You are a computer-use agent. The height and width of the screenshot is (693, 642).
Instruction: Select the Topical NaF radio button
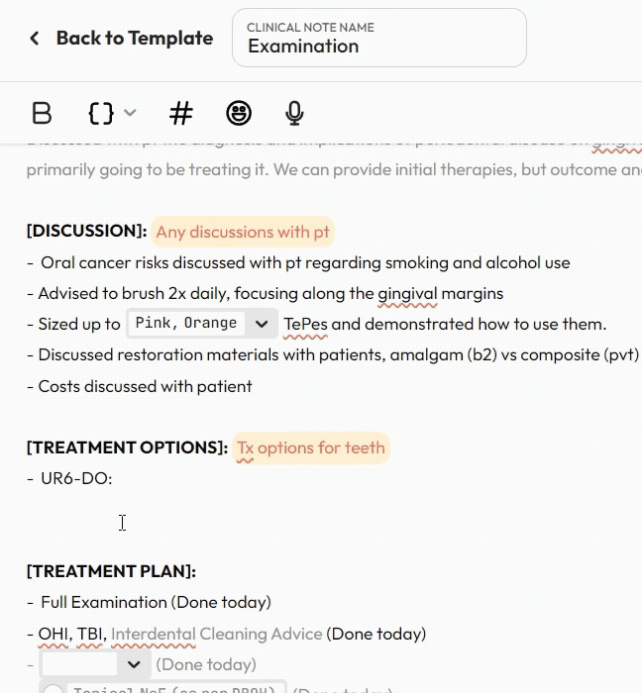click(53, 690)
